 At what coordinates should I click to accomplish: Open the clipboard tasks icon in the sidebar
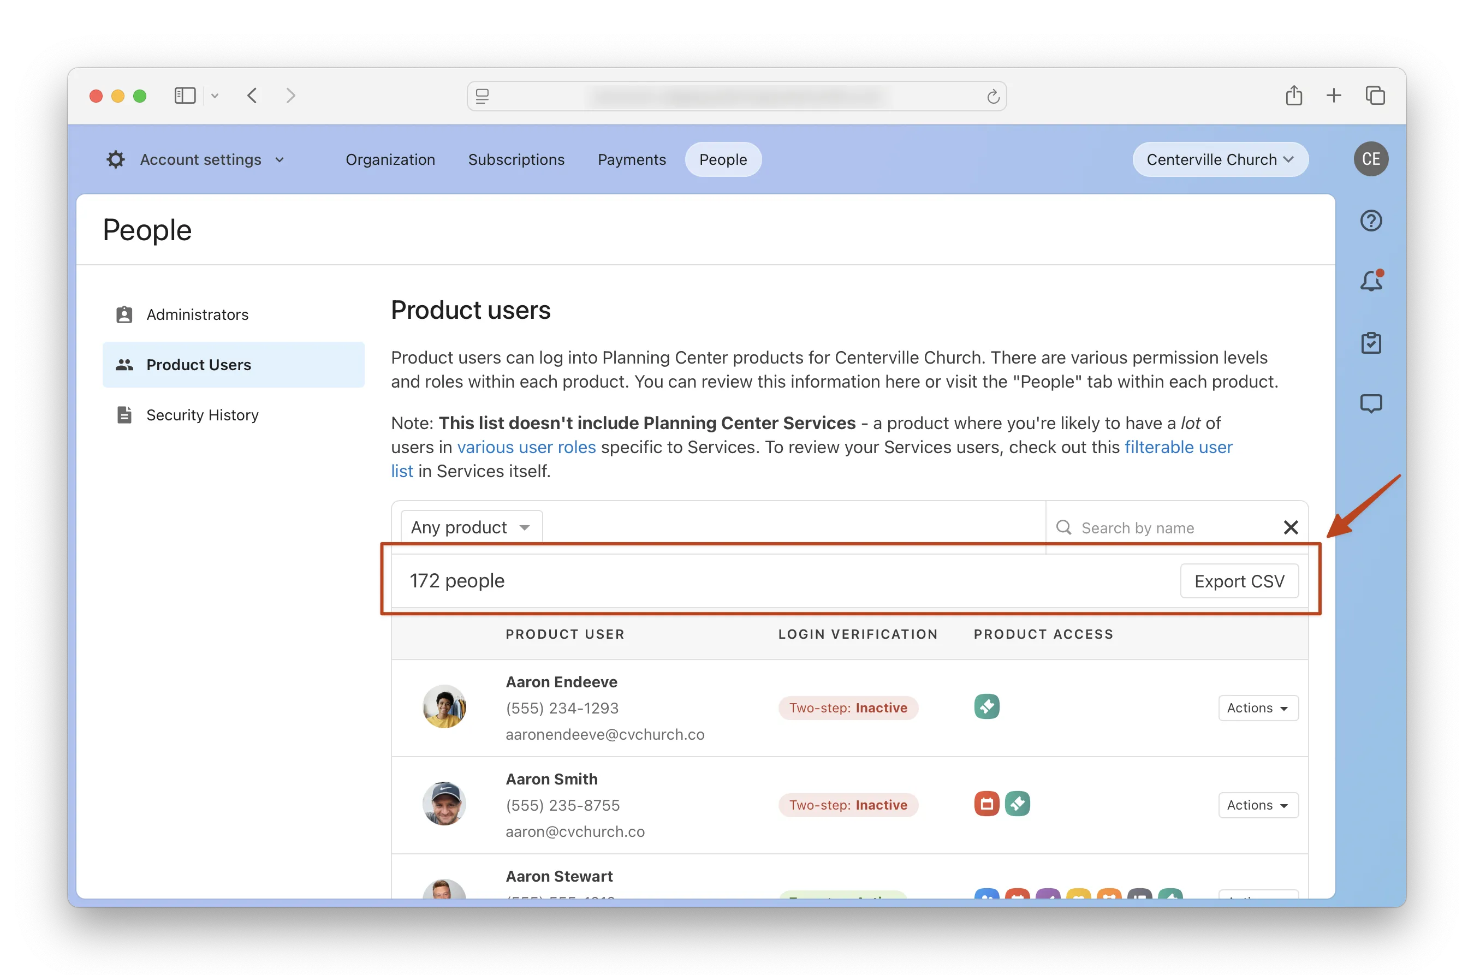1371,342
